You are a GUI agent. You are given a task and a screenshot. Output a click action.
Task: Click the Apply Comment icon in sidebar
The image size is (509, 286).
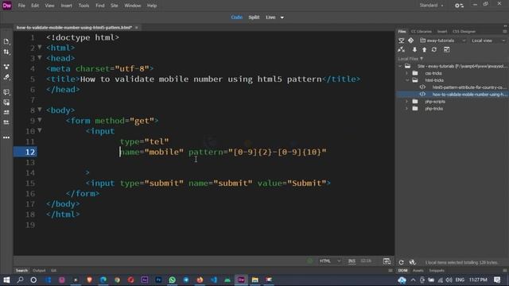[6, 92]
